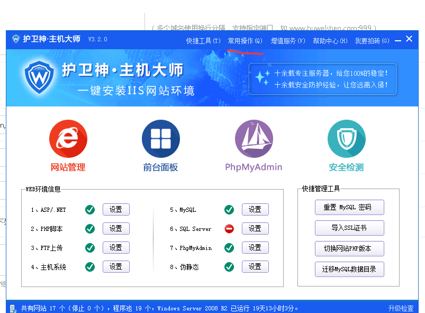Click the FTP上传 green status checkmark

[90, 248]
